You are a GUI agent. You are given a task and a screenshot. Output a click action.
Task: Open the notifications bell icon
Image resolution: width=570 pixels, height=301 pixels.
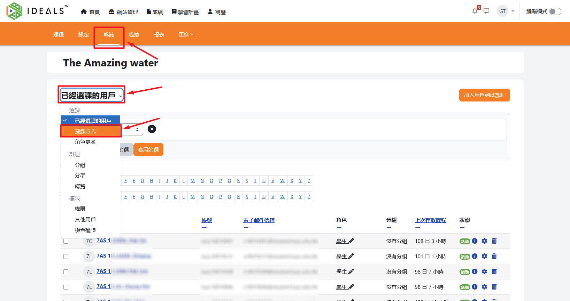475,11
